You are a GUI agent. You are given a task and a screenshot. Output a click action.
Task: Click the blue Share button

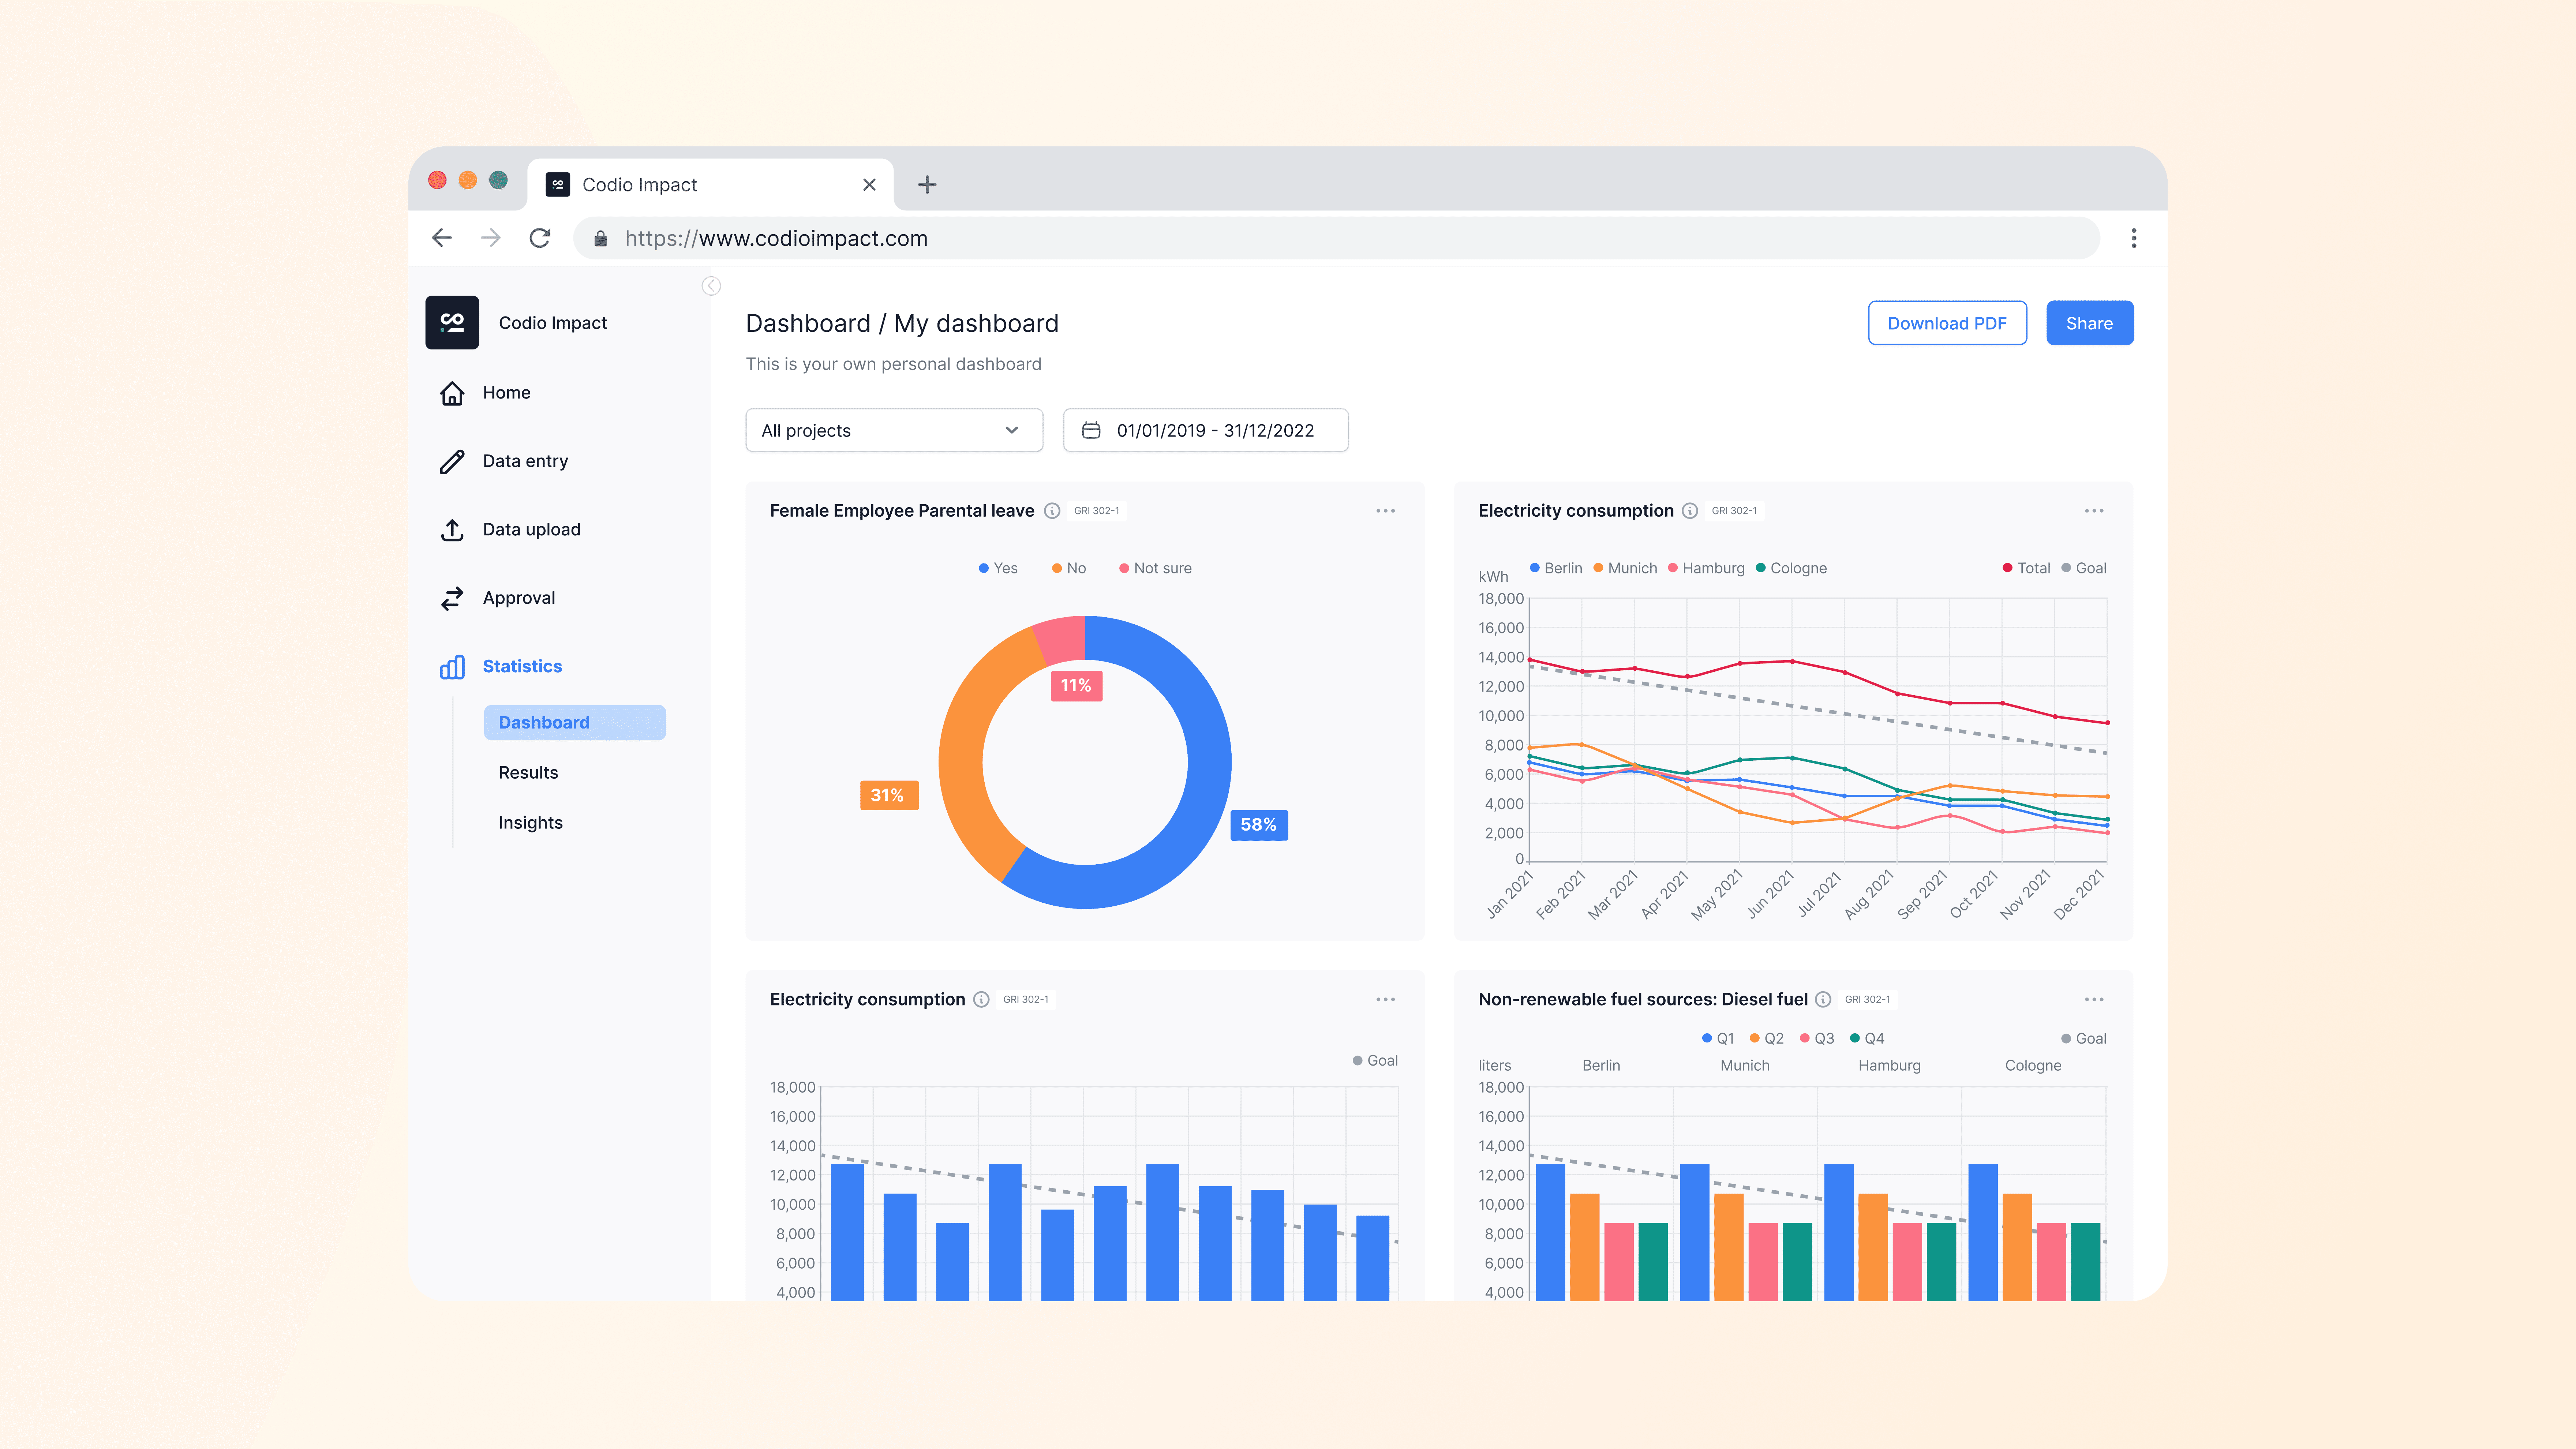[x=2089, y=323]
